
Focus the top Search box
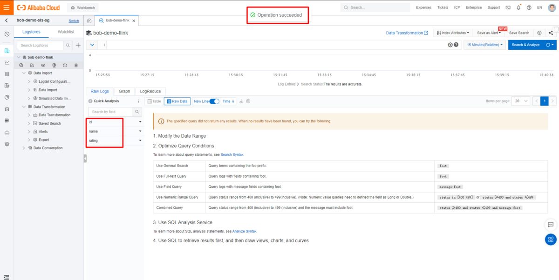pyautogui.click(x=376, y=7)
